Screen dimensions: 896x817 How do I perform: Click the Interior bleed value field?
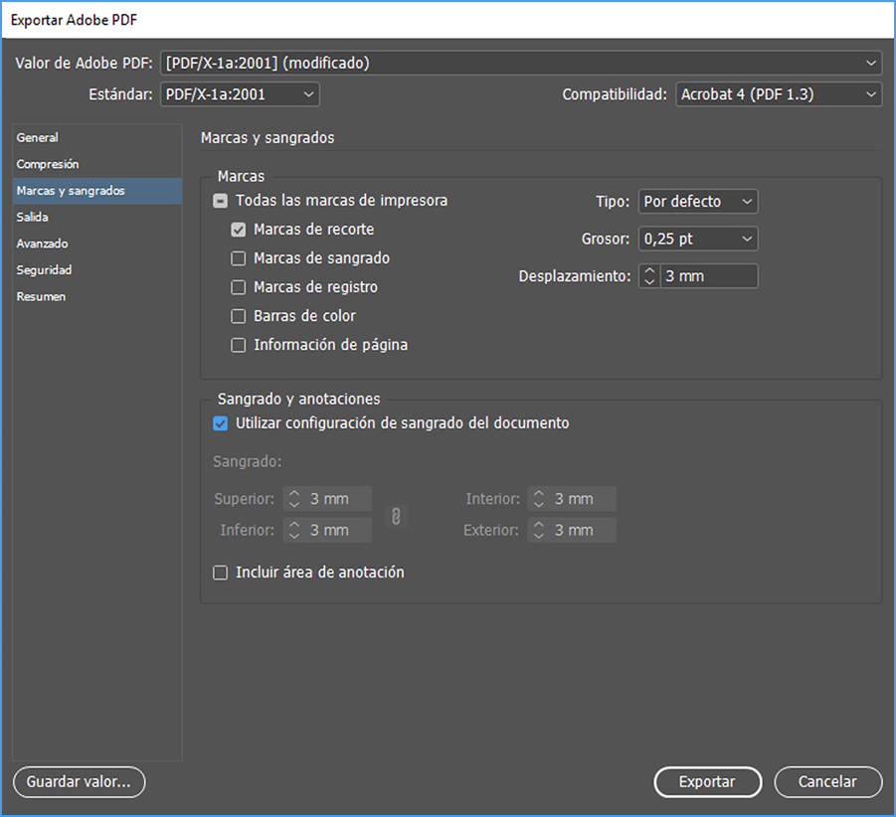[x=583, y=499]
